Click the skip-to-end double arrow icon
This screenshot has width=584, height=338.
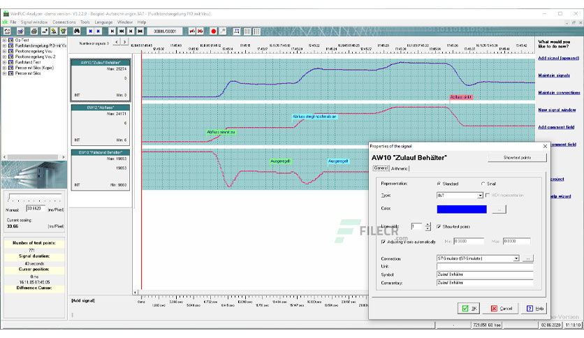click(122, 31)
